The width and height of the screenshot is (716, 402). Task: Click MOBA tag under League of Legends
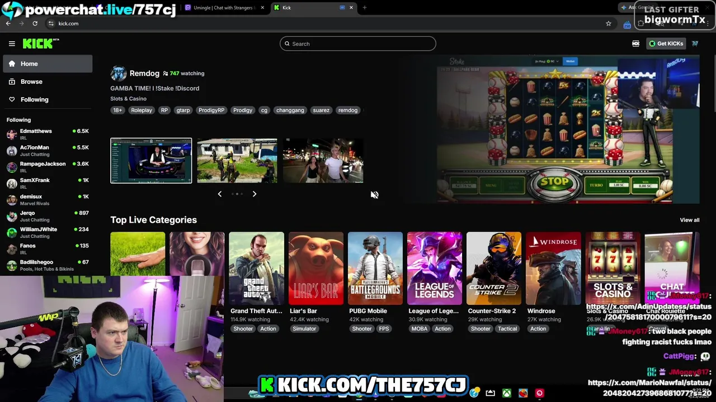[x=420, y=329]
